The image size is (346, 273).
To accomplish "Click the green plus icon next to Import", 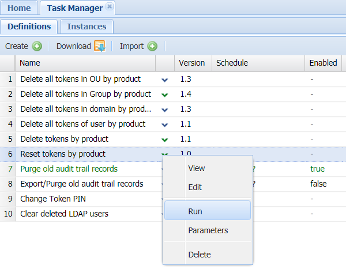I will (152, 46).
